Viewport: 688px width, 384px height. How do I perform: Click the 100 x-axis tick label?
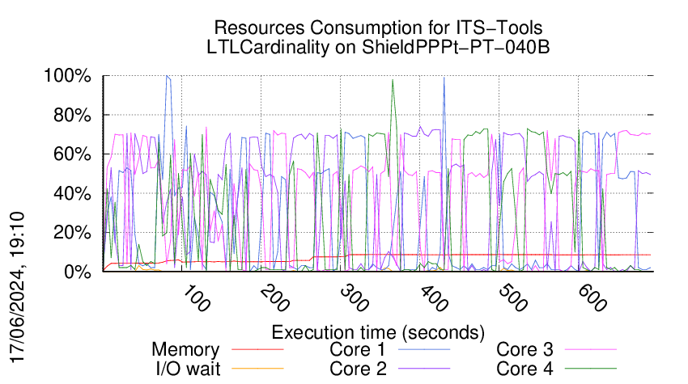pyautogui.click(x=196, y=298)
